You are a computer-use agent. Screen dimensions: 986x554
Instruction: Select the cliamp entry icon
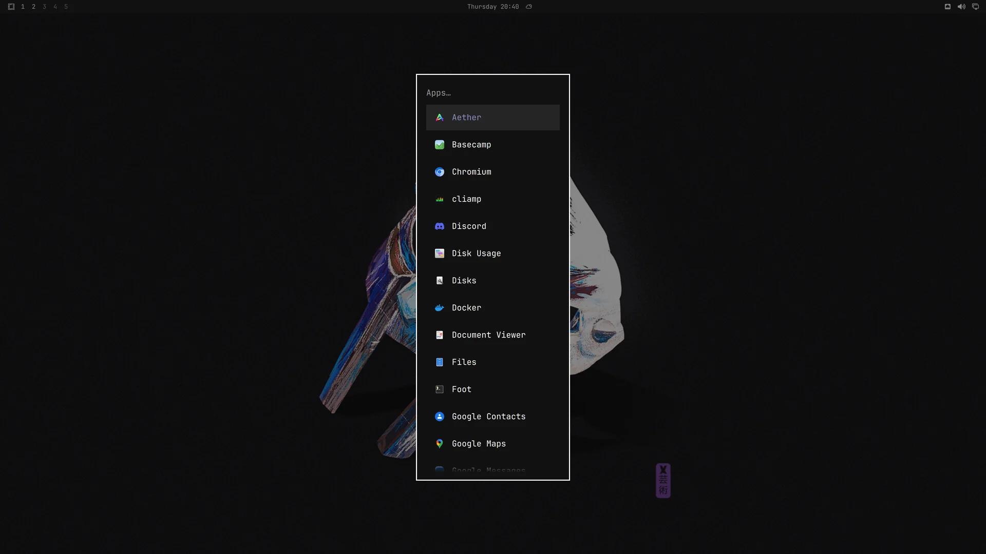pos(440,199)
